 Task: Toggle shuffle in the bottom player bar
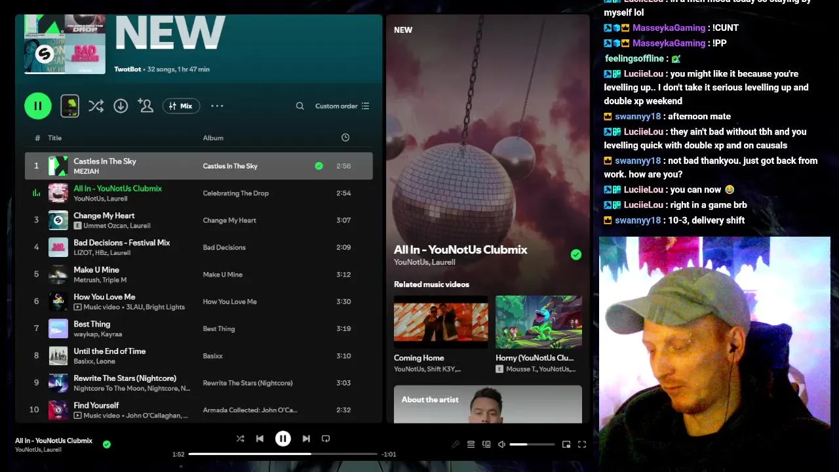pyautogui.click(x=240, y=439)
